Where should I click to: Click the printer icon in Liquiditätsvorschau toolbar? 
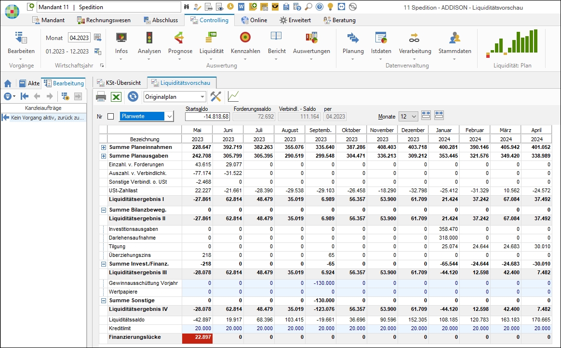[101, 97]
